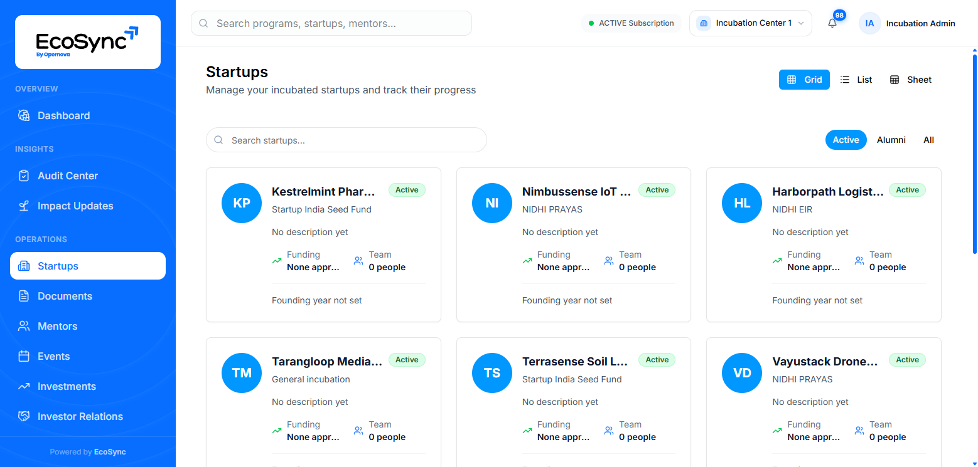
Task: Click the Impact Updates sprout icon
Action: [x=24, y=206]
